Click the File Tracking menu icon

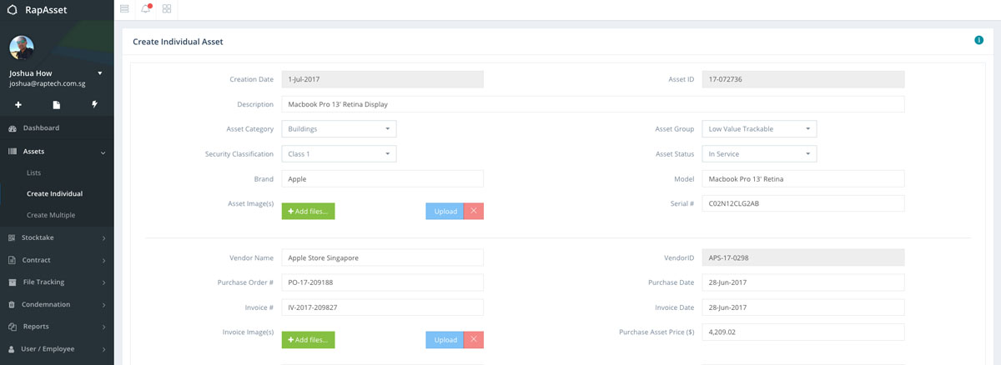(13, 282)
